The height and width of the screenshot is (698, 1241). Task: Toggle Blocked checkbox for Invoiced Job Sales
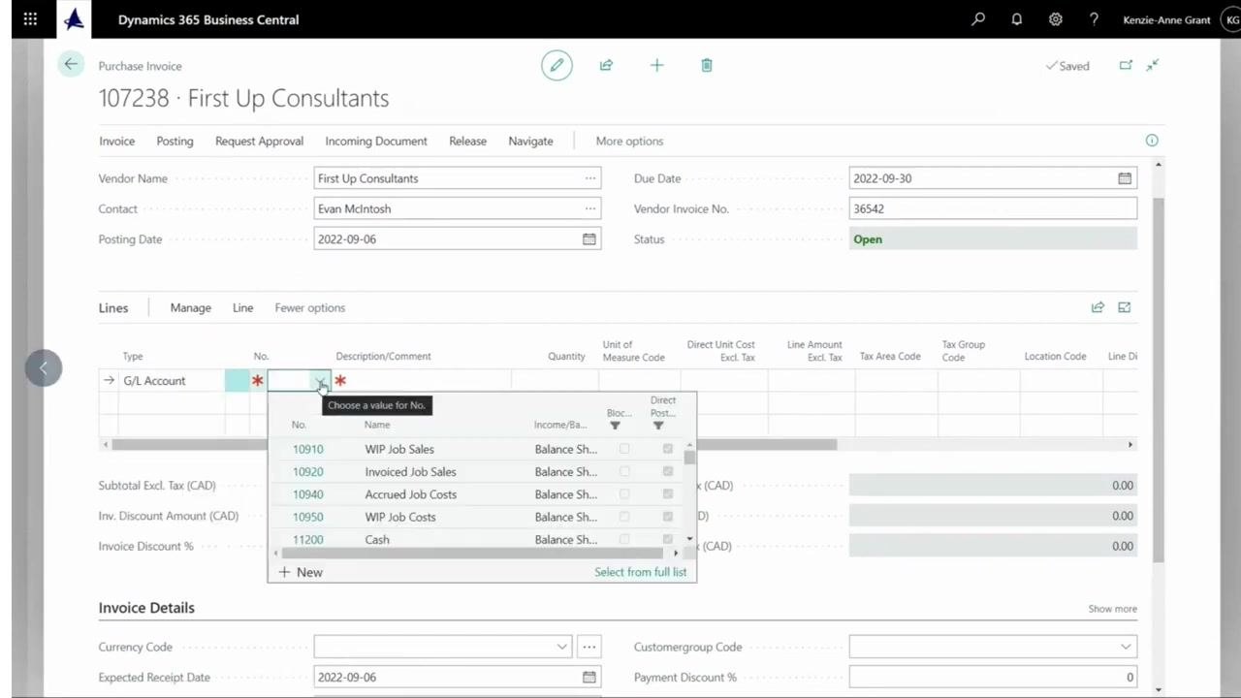pyautogui.click(x=624, y=471)
